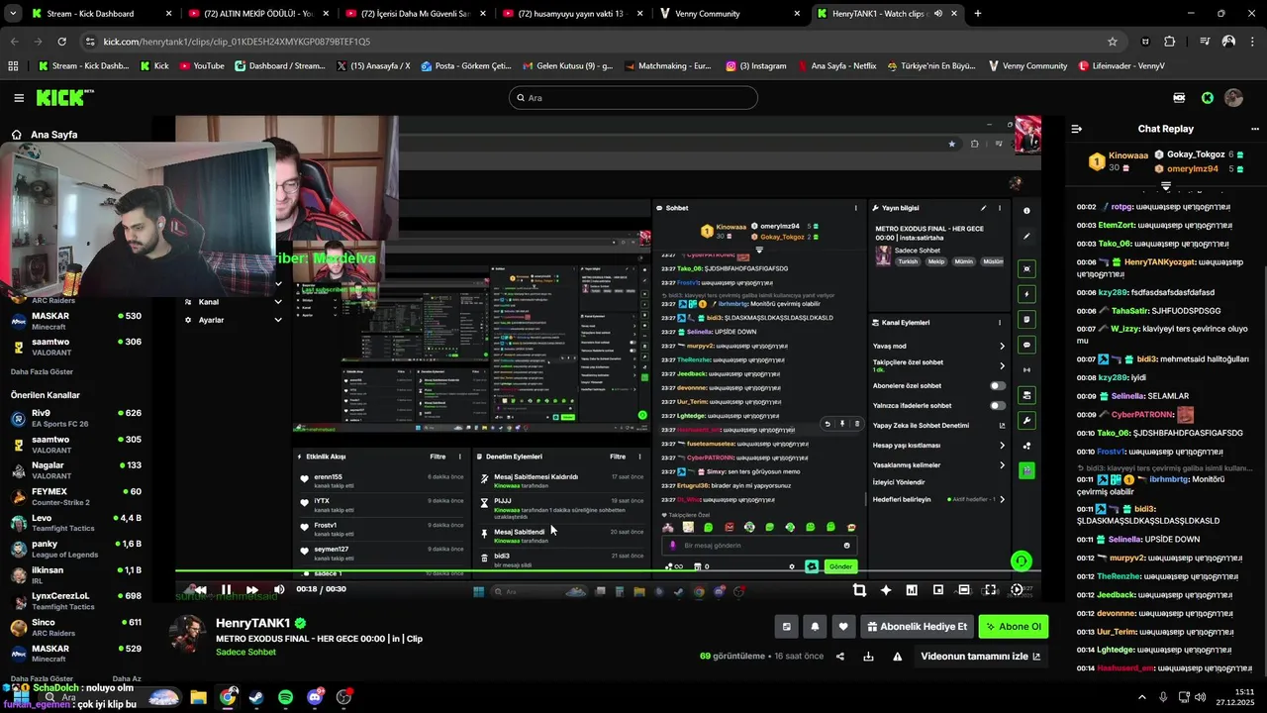Open the browser extensions puzzle icon
The width and height of the screenshot is (1267, 713).
coord(1170,42)
